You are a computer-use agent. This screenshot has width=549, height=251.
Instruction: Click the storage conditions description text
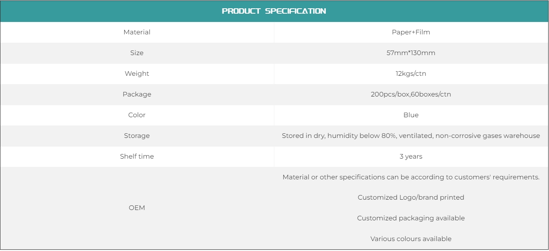(411, 136)
